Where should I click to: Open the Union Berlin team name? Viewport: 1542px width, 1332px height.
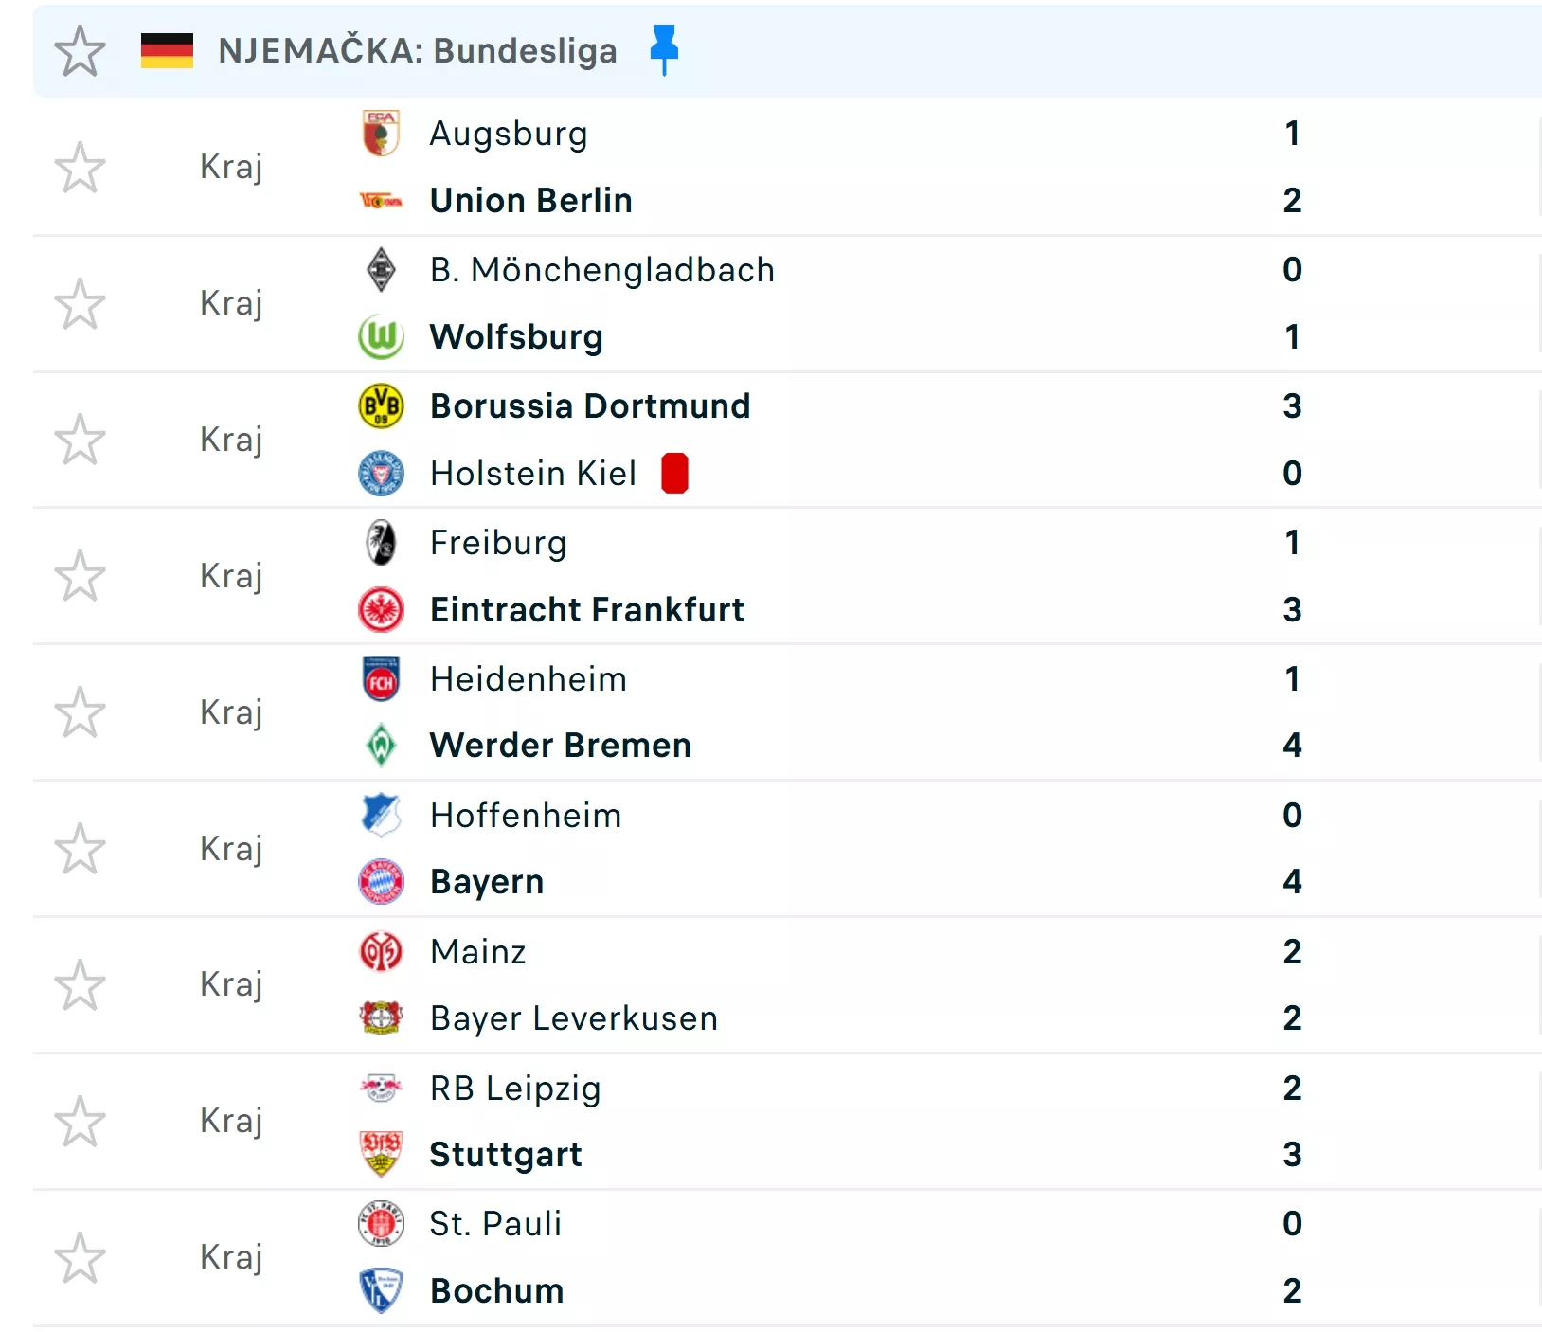(530, 201)
